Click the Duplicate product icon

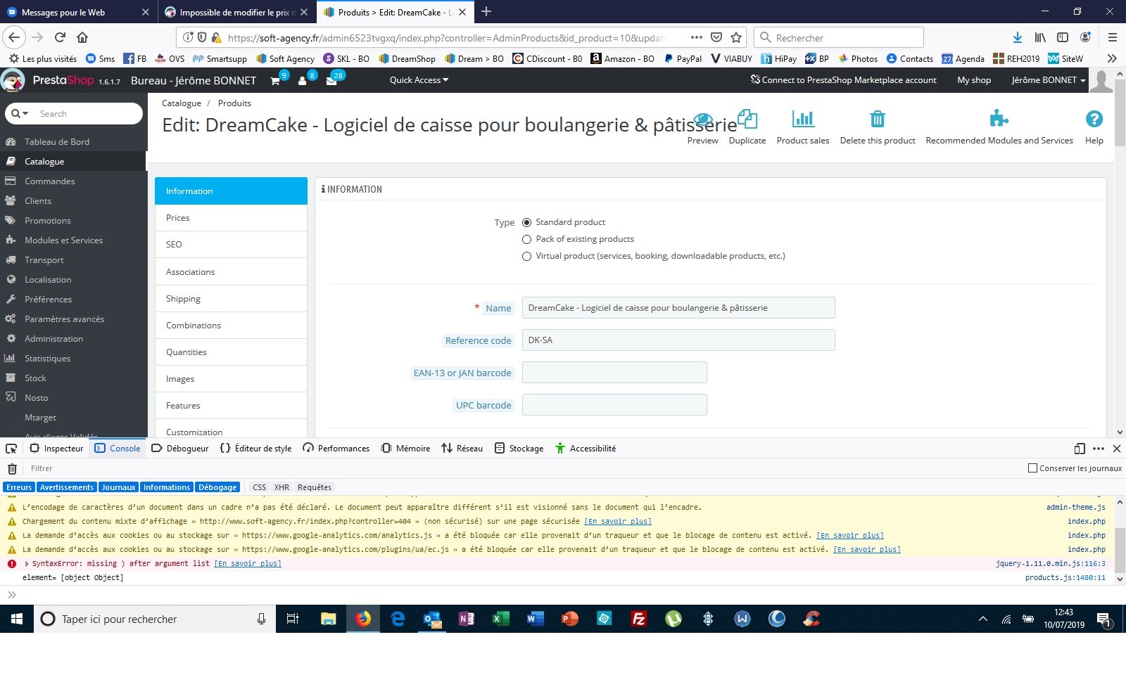[x=747, y=119]
